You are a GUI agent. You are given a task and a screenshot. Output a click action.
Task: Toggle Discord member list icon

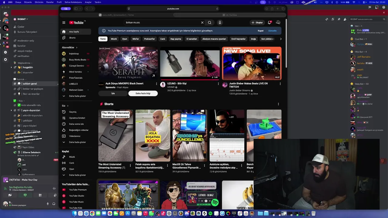345,19
